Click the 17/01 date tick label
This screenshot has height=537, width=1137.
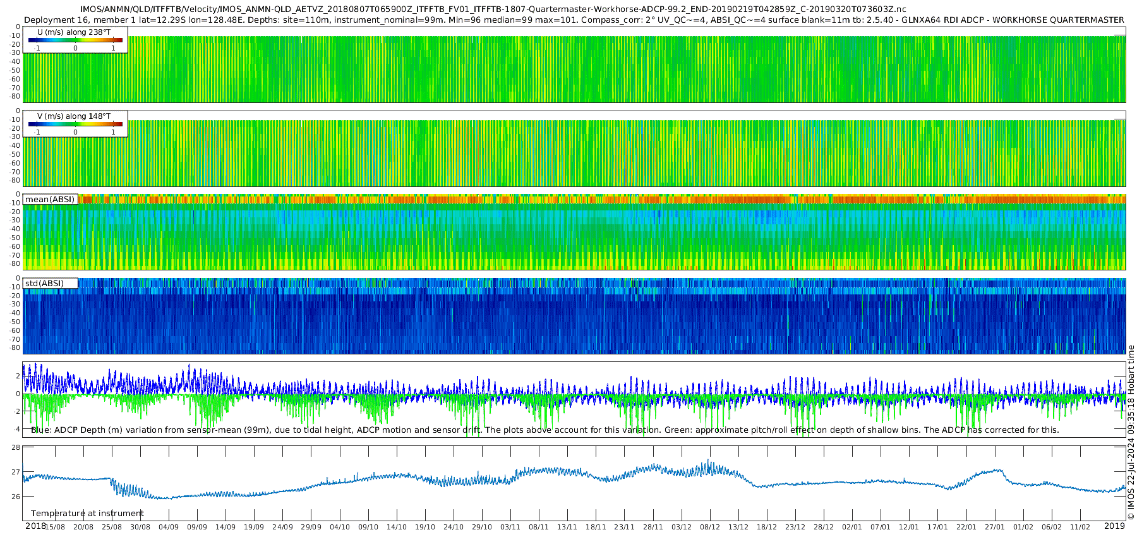[938, 527]
